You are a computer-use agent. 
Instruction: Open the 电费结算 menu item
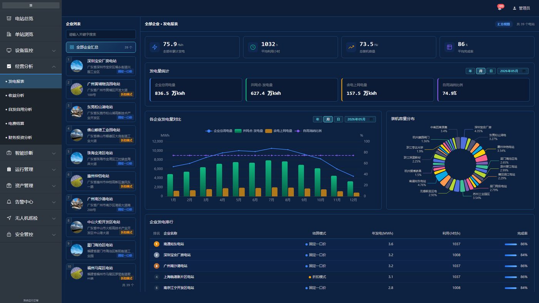31,123
